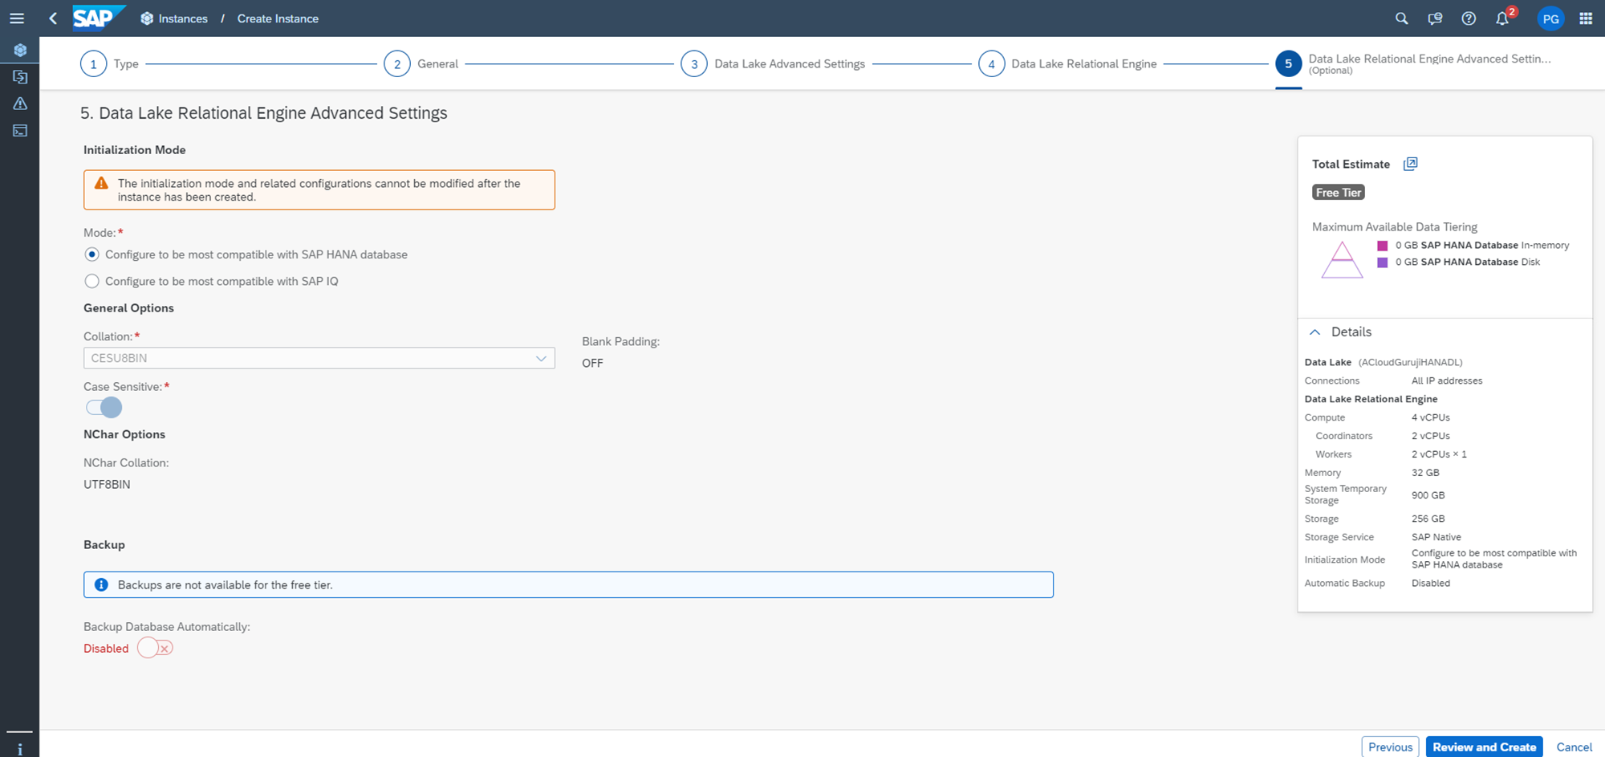The width and height of the screenshot is (1605, 757).
Task: Go to step 2 General
Action: point(397,64)
